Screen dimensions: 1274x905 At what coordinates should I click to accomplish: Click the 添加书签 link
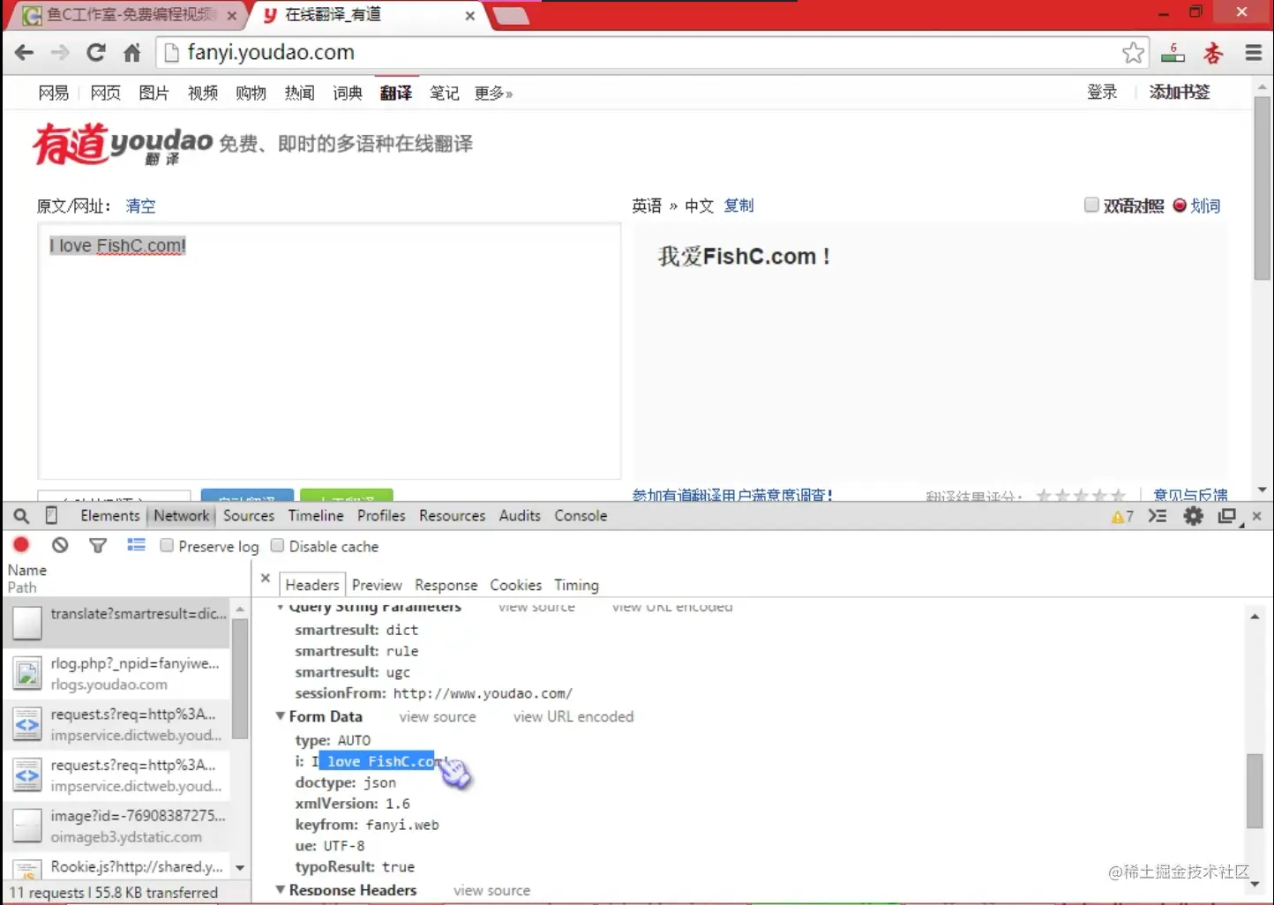click(x=1180, y=92)
